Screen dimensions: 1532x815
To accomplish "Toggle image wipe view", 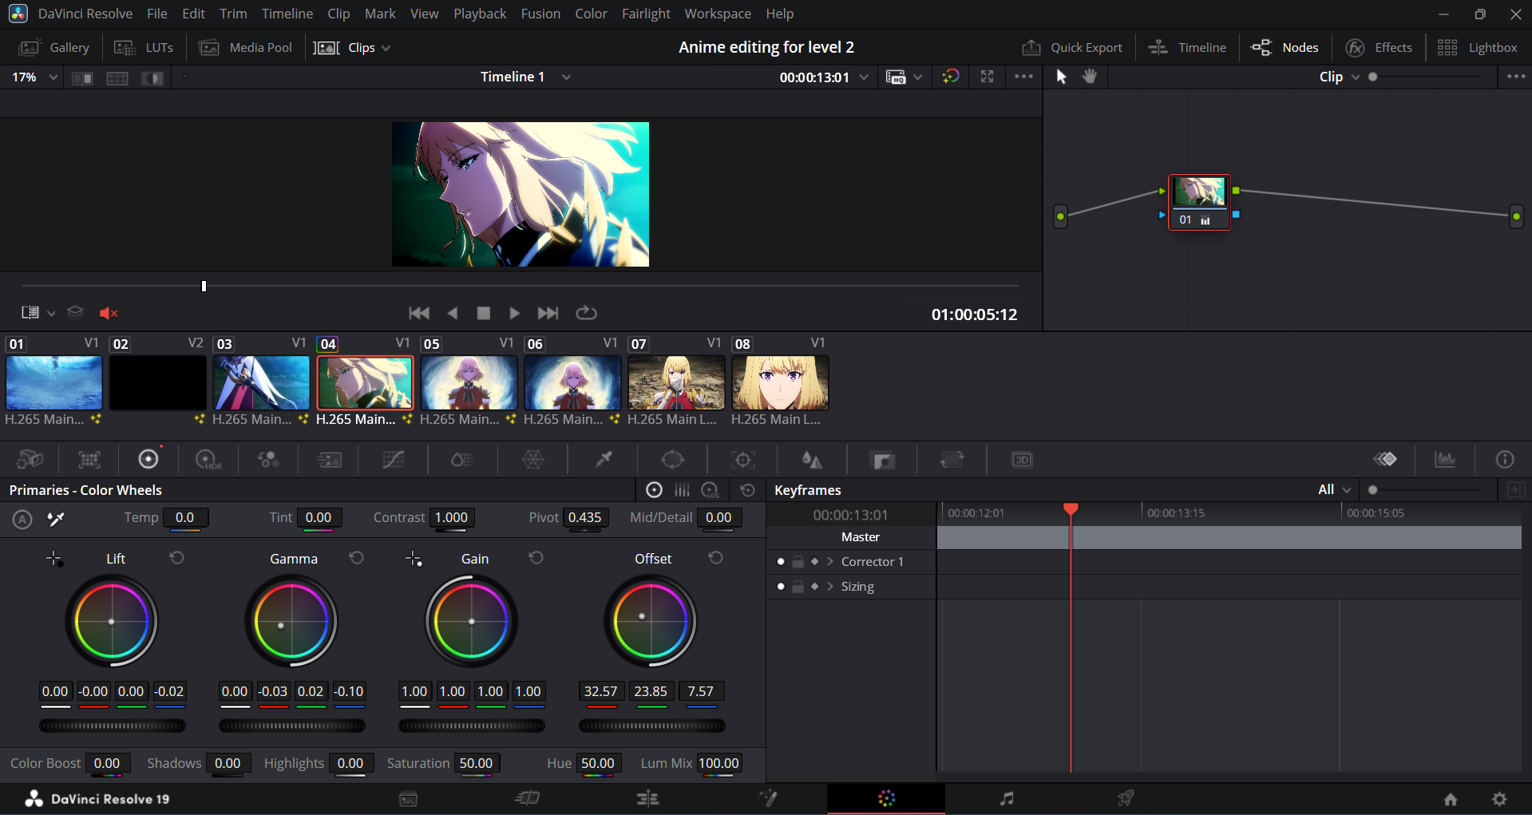I will coord(82,77).
